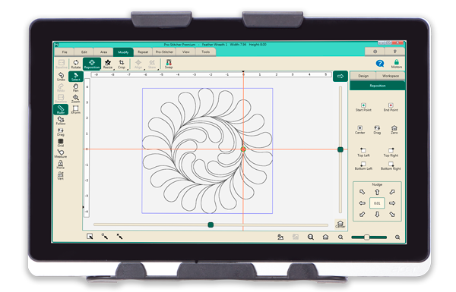This screenshot has height=292, width=456.
Task: Nudge diagonally up-left
Action: [362, 192]
